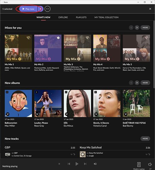Select the Keep Me Satisfied track title
The image size is (155, 170).
(91, 148)
